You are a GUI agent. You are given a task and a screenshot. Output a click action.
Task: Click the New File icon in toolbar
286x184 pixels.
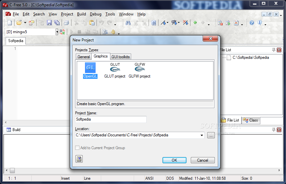tap(10, 23)
